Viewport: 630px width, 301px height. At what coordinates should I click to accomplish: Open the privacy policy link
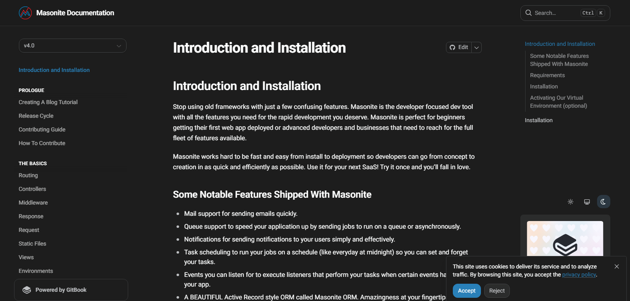pyautogui.click(x=579, y=274)
